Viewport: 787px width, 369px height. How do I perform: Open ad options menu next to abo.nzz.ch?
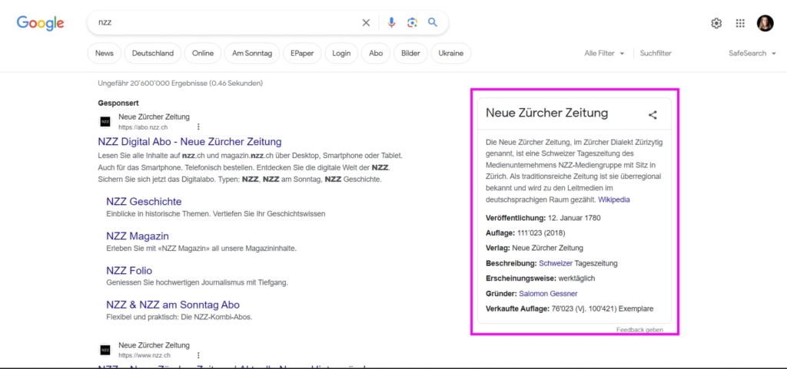(199, 127)
